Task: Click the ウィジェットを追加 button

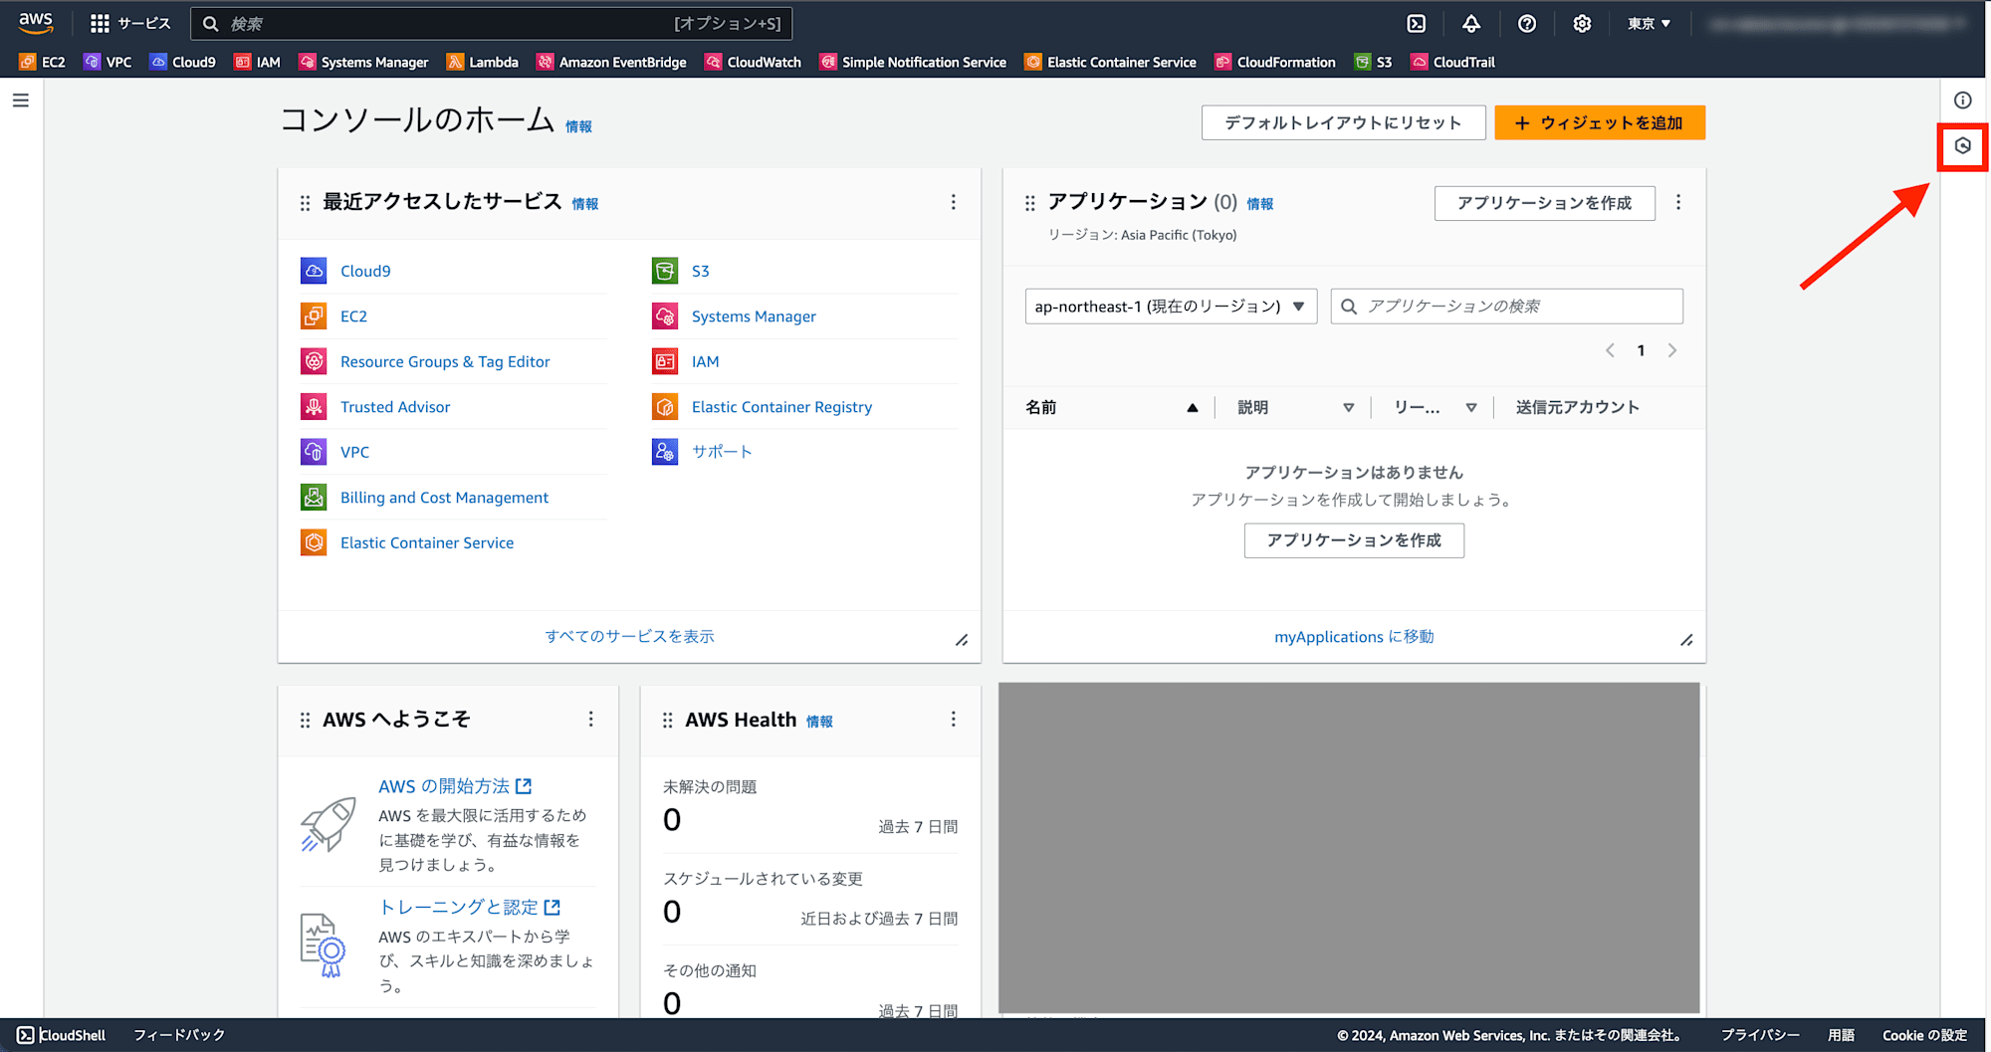Action: coord(1599,122)
